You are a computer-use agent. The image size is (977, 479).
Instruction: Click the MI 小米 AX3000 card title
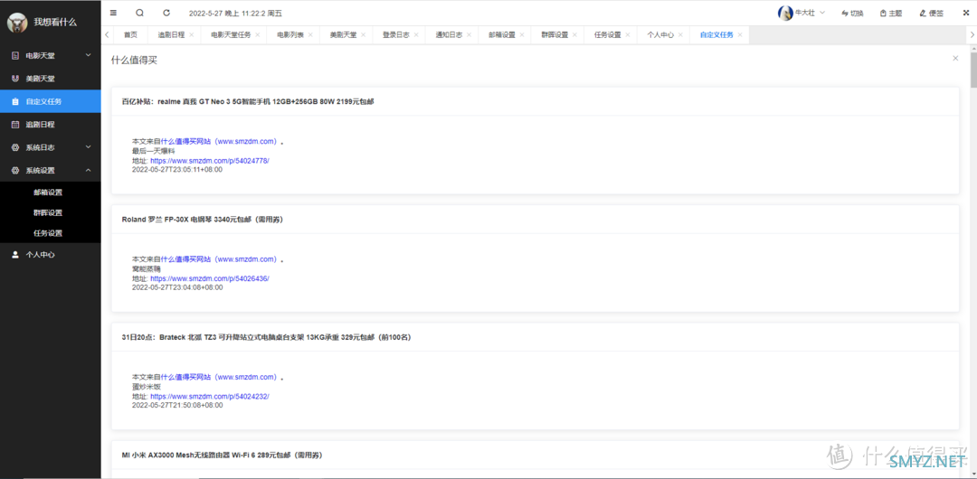click(x=222, y=456)
